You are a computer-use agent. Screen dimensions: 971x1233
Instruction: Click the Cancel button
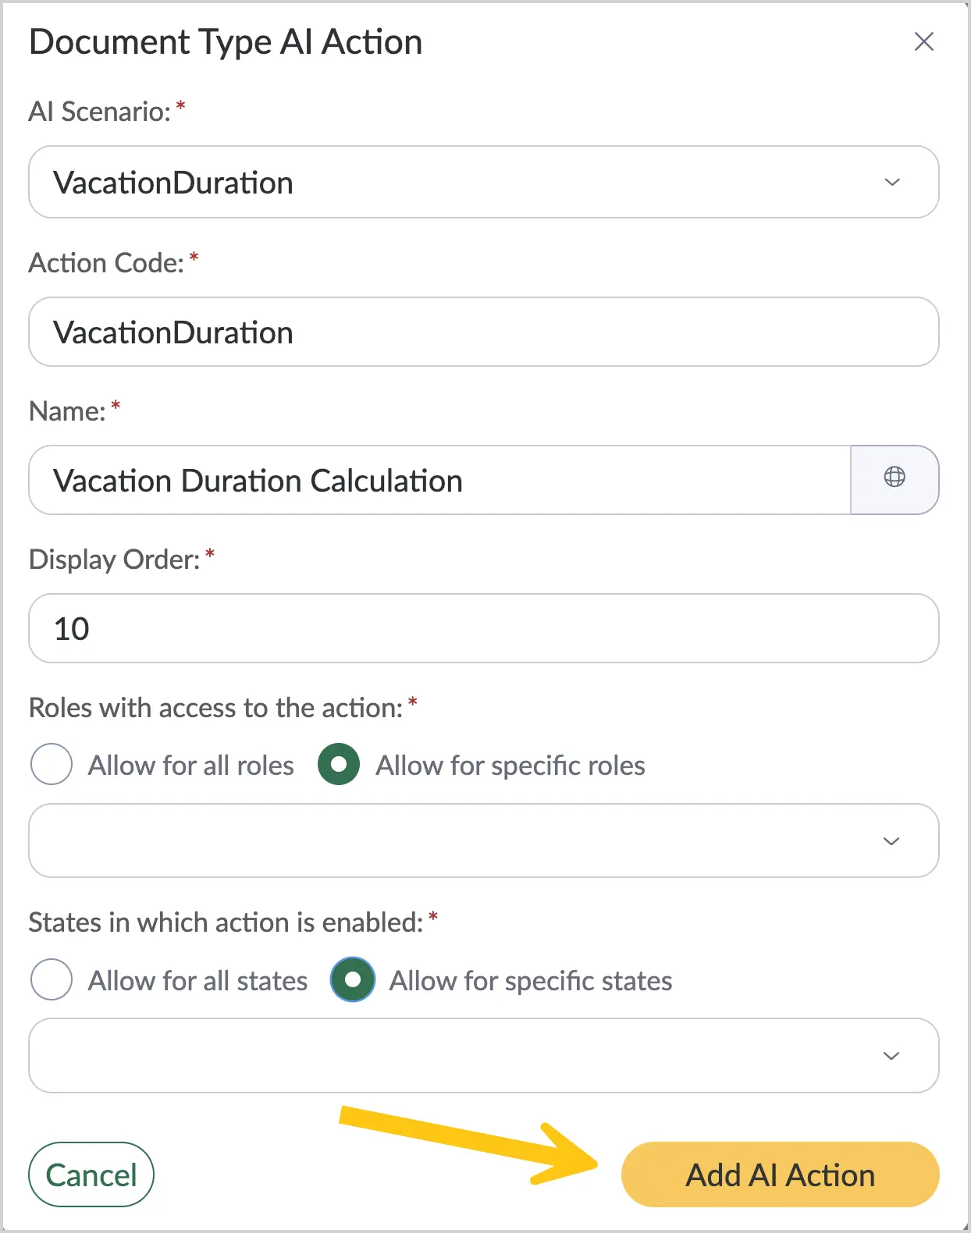[91, 1174]
